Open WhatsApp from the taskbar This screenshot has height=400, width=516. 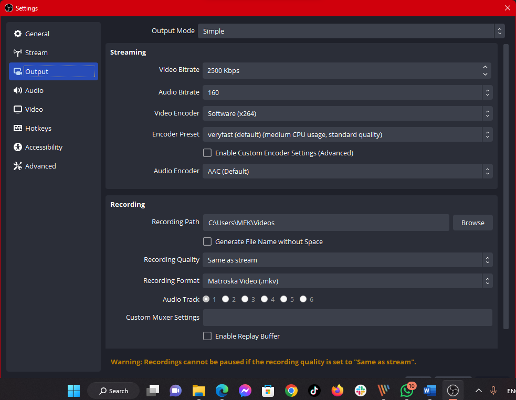tap(407, 391)
